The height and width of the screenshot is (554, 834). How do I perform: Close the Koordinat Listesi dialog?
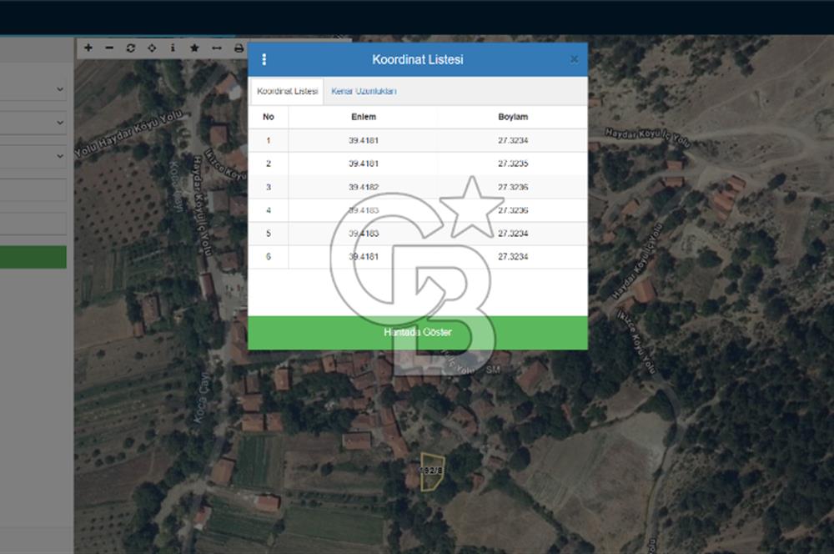[574, 59]
